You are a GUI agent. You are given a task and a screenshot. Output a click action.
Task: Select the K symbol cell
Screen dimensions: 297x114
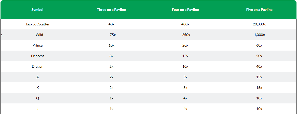click(37, 88)
